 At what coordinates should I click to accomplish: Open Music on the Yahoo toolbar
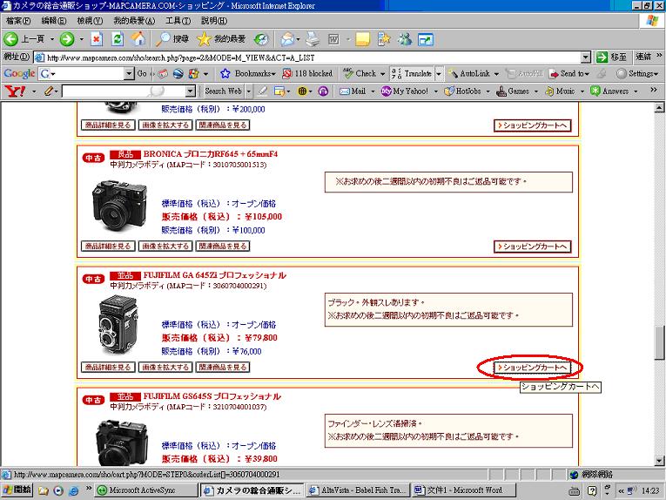click(561, 91)
